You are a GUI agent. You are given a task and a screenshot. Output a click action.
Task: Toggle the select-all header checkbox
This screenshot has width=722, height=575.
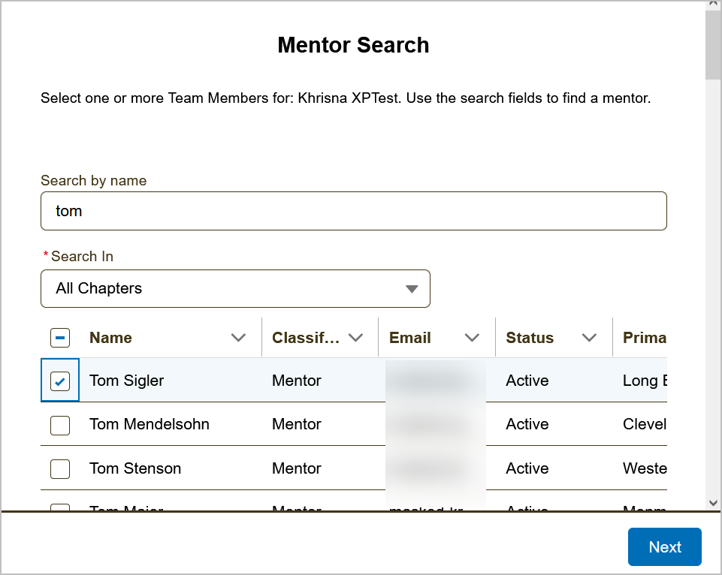point(60,338)
